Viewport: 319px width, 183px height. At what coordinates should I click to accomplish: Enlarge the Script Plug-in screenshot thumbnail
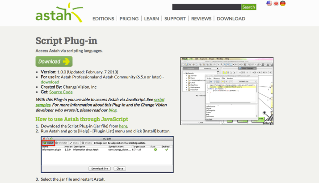(x=227, y=91)
